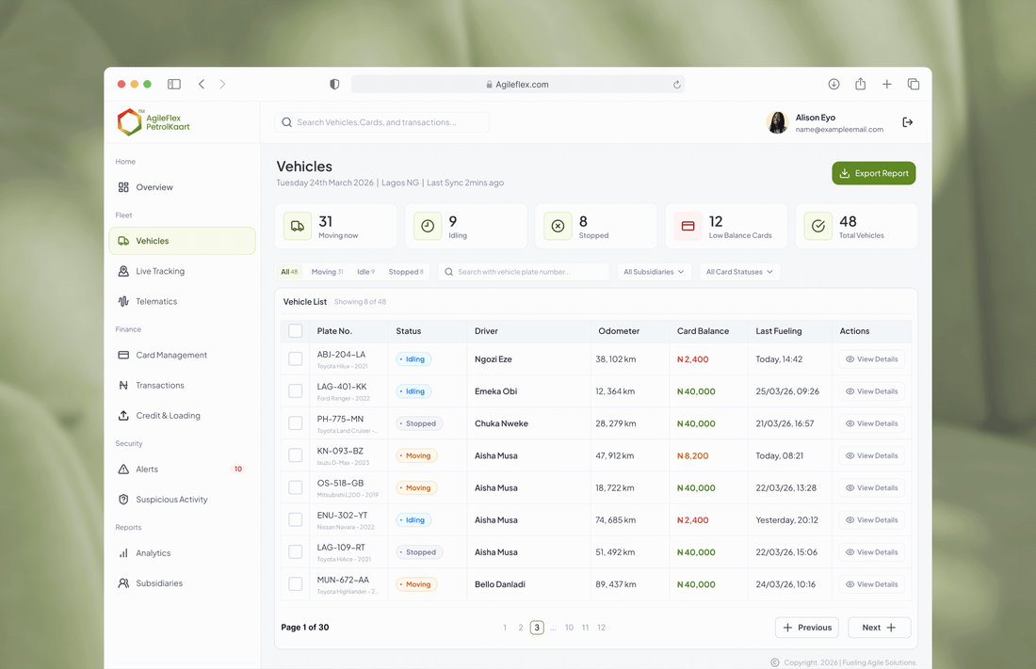The height and width of the screenshot is (669, 1036).
Task: Check the box for MUN-672-AA
Action: 296,584
